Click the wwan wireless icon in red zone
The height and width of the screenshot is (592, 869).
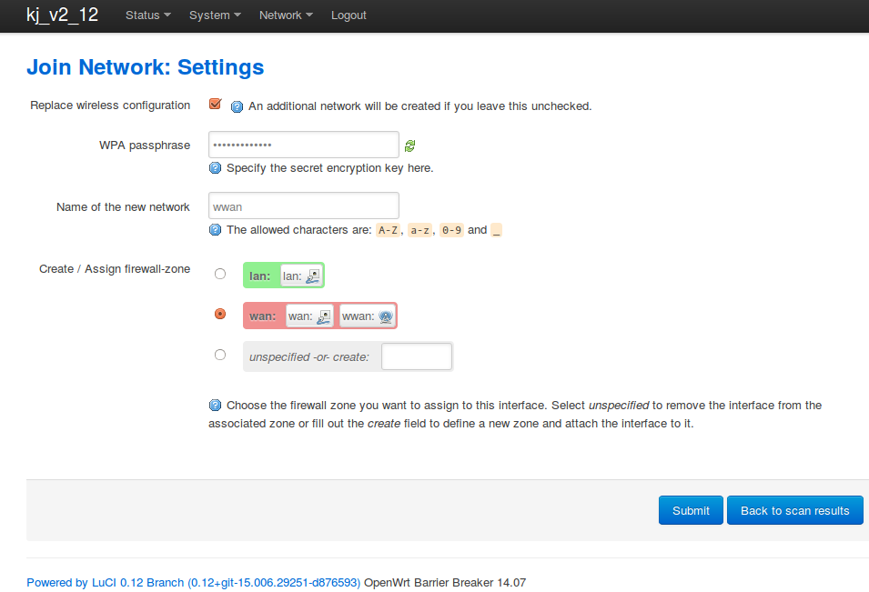[385, 316]
